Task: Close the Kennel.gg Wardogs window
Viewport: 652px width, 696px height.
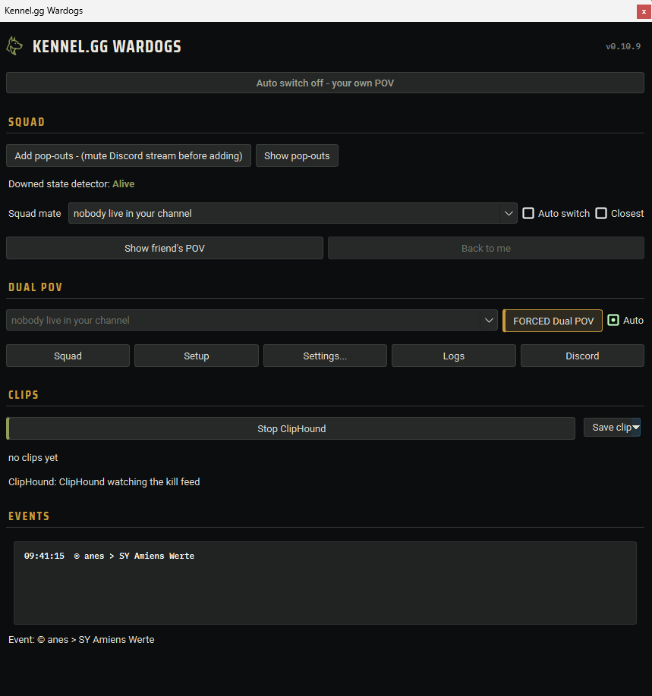Action: click(644, 11)
